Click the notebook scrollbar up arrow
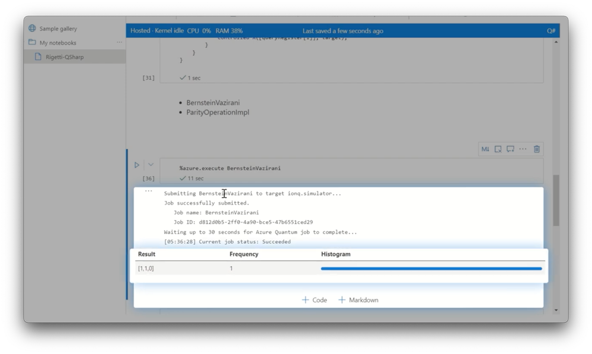The width and height of the screenshot is (592, 354). coord(556,42)
